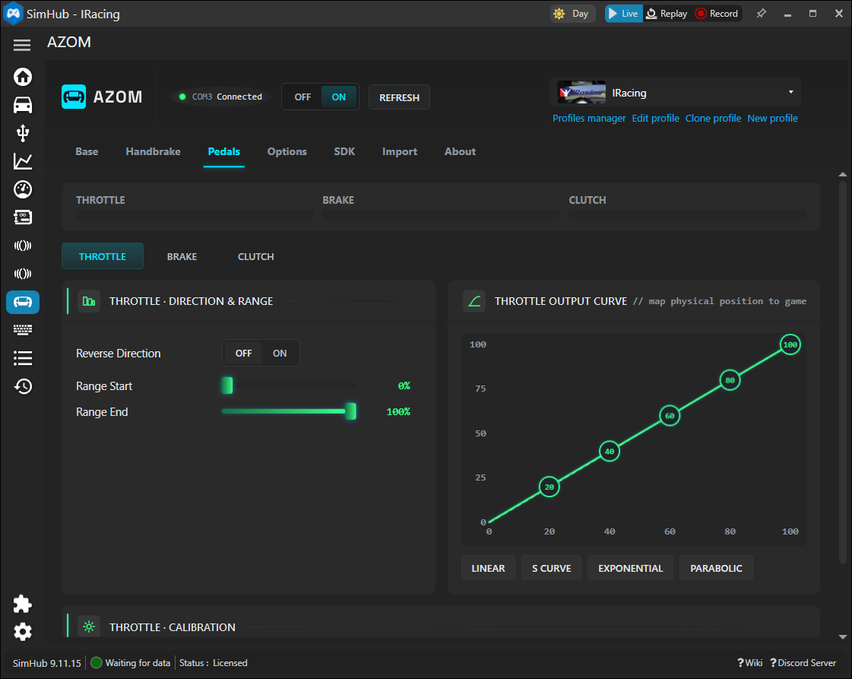852x679 pixels.
Task: Switch to the Base tab
Action: [87, 151]
